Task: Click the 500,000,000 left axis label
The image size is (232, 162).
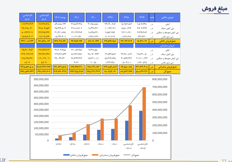Action: (x=41, y=79)
